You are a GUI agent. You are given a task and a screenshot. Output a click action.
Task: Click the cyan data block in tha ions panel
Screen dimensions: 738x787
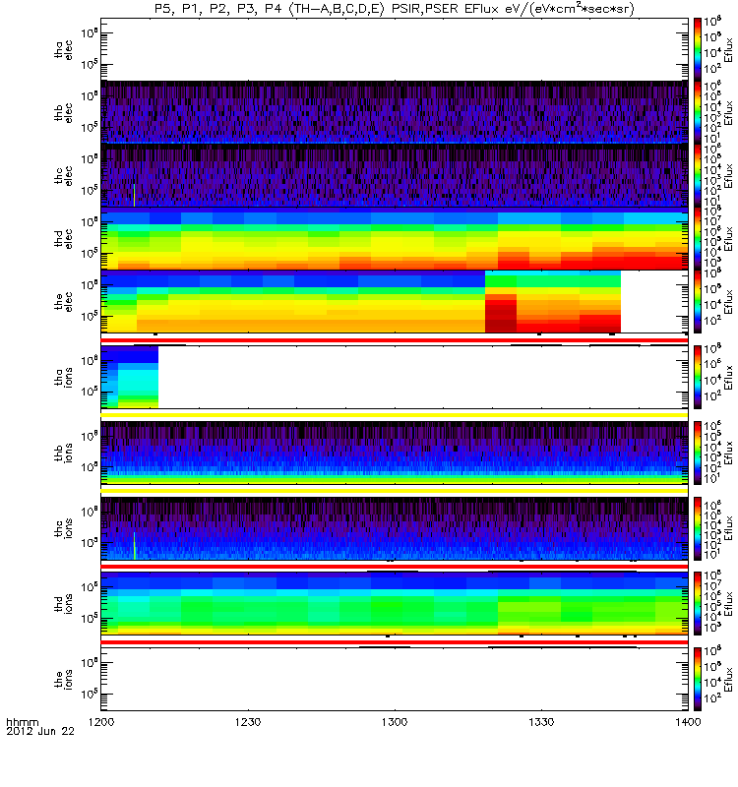(x=138, y=383)
